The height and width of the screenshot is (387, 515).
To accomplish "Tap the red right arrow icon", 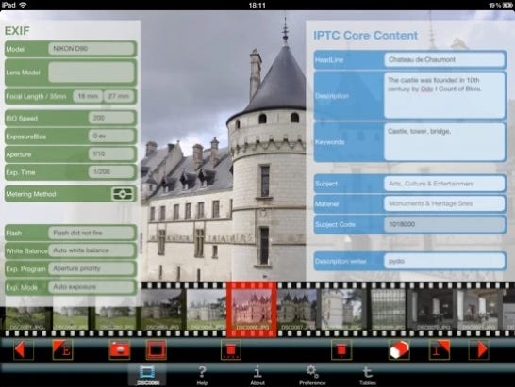I will 478,349.
